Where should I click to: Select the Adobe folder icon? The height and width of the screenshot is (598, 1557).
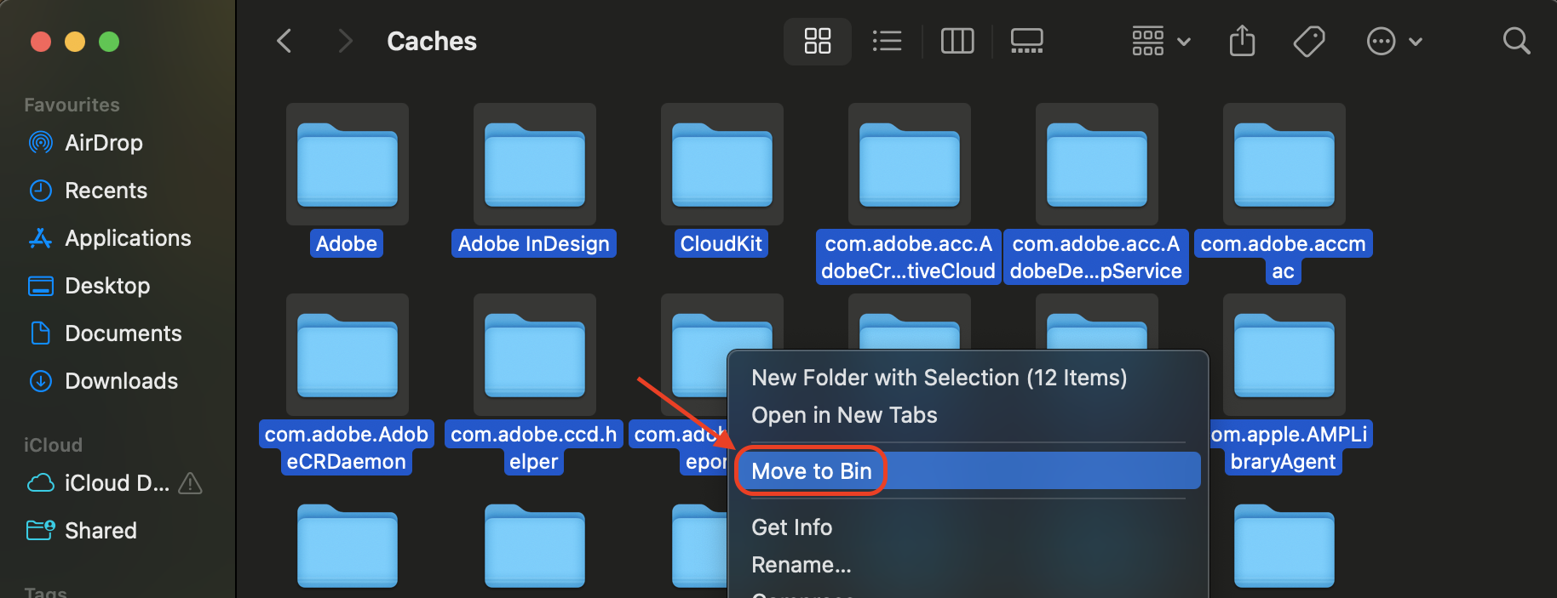coord(348,165)
